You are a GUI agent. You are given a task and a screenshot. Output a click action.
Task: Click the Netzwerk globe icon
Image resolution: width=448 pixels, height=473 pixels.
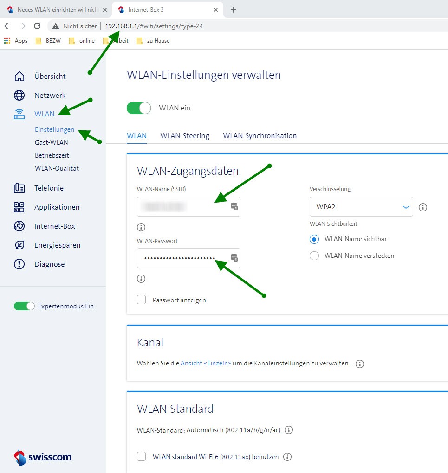pyautogui.click(x=19, y=95)
